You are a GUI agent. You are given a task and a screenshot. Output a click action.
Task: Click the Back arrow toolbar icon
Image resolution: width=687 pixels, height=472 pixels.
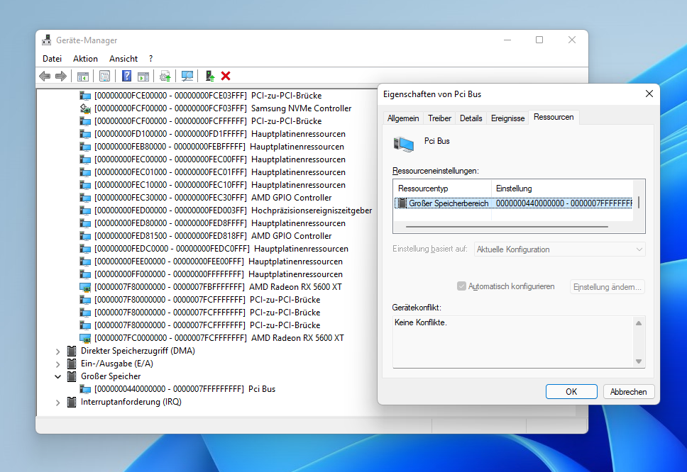click(45, 76)
